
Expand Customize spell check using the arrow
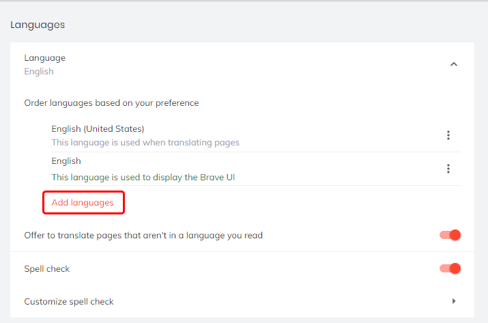pyautogui.click(x=454, y=301)
